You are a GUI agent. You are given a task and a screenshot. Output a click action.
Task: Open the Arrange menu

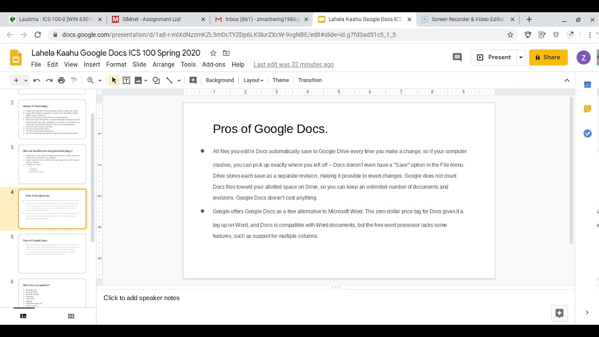click(x=163, y=65)
